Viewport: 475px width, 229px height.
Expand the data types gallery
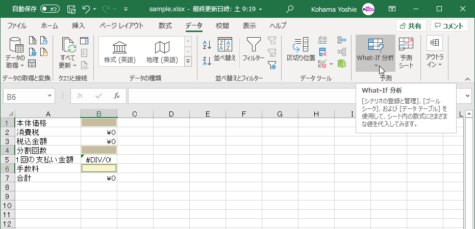188,62
